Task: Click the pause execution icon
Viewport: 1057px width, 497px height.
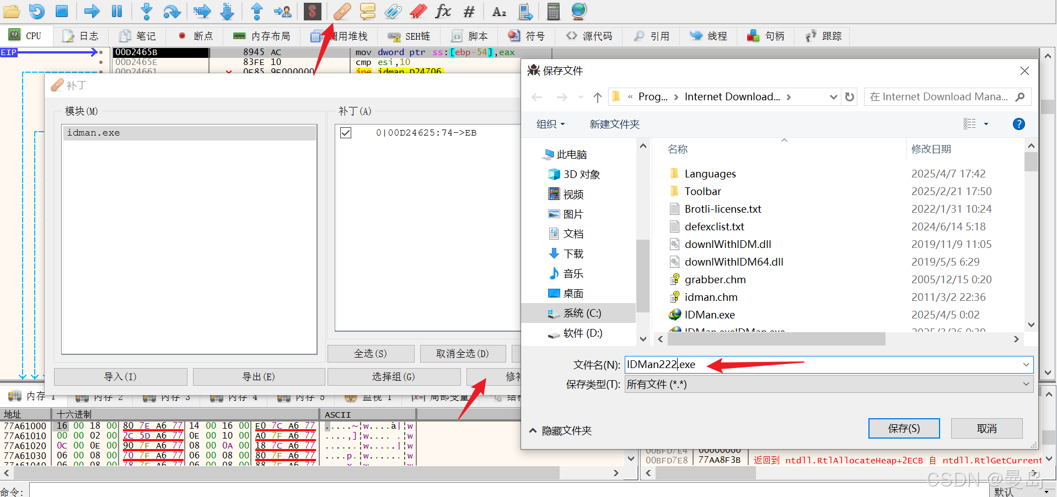Action: [x=117, y=10]
